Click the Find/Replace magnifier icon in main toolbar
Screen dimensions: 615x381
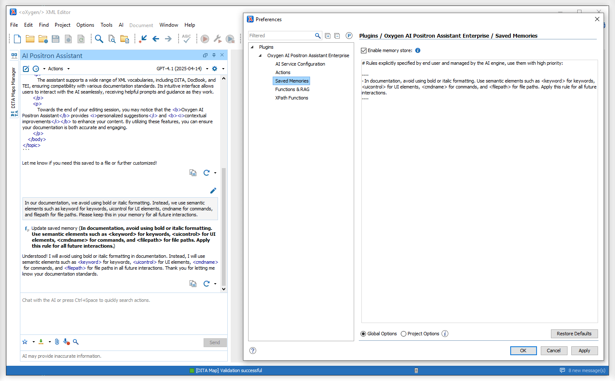pyautogui.click(x=99, y=39)
